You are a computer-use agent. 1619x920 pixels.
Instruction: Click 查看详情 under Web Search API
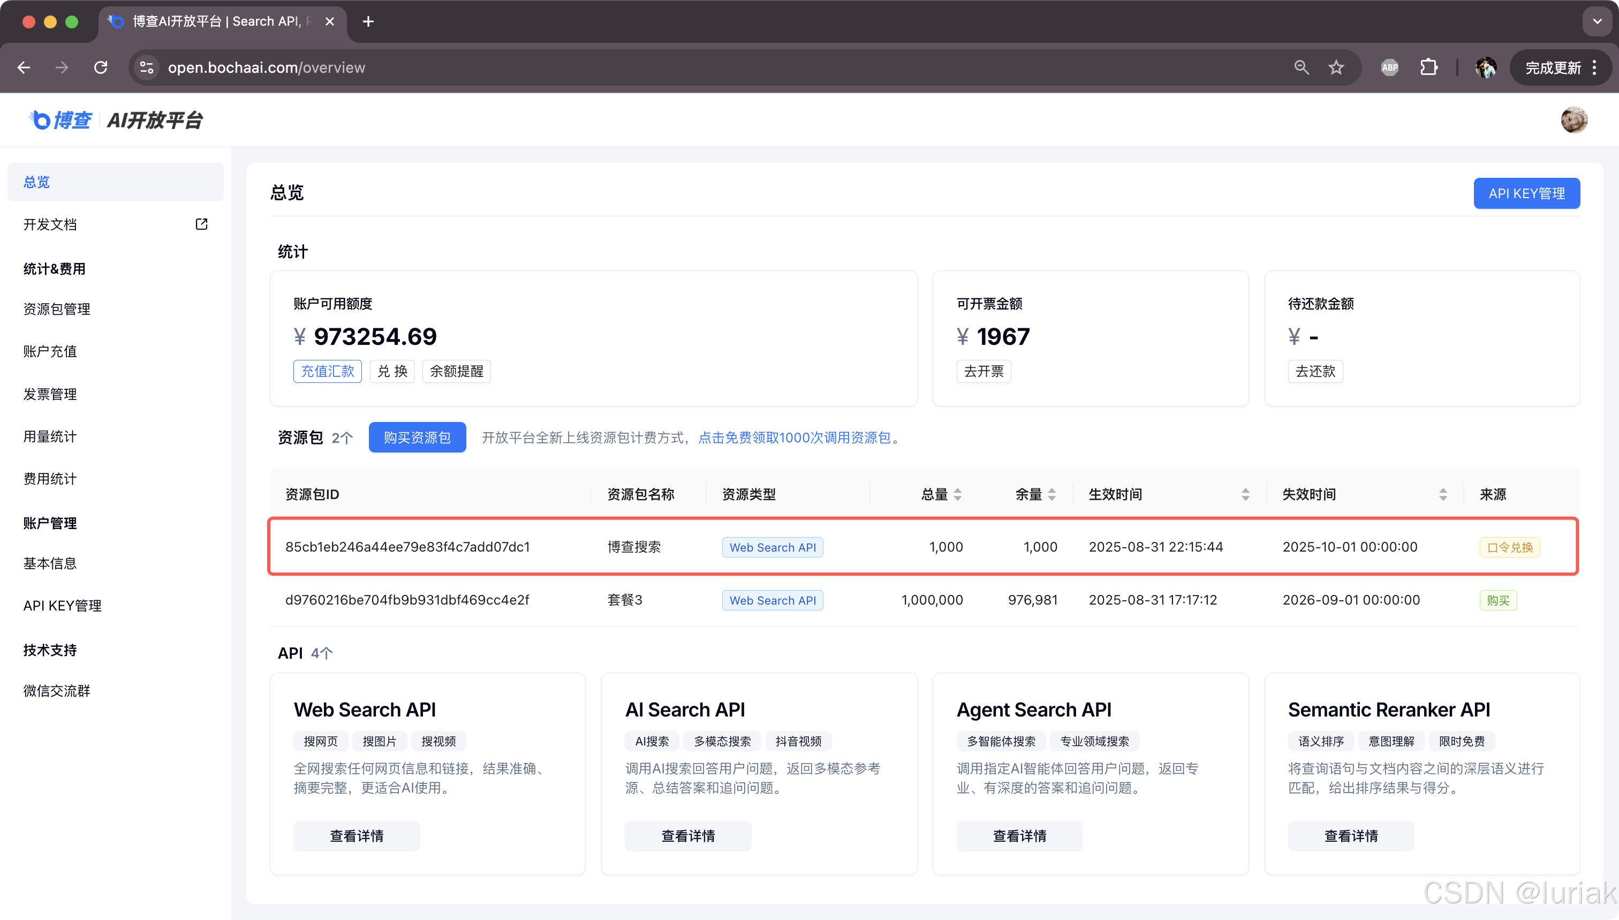click(356, 836)
